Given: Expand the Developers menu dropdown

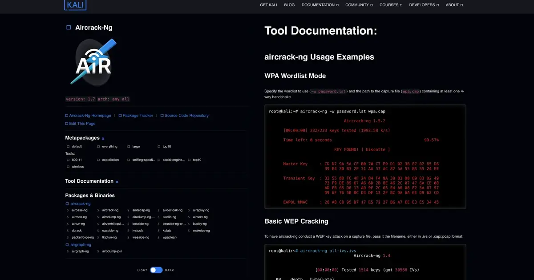Looking at the screenshot, I should click(424, 5).
